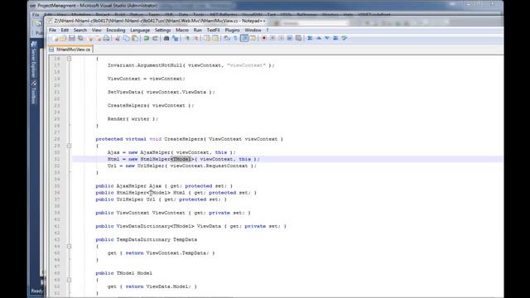The height and width of the screenshot is (298, 530).
Task: Click the Ready status in Visual Studio
Action: [36, 291]
